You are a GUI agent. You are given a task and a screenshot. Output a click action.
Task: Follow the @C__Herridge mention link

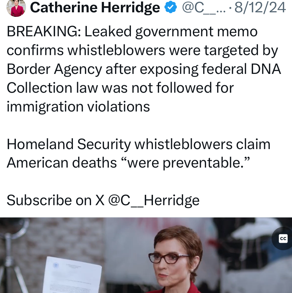154,200
